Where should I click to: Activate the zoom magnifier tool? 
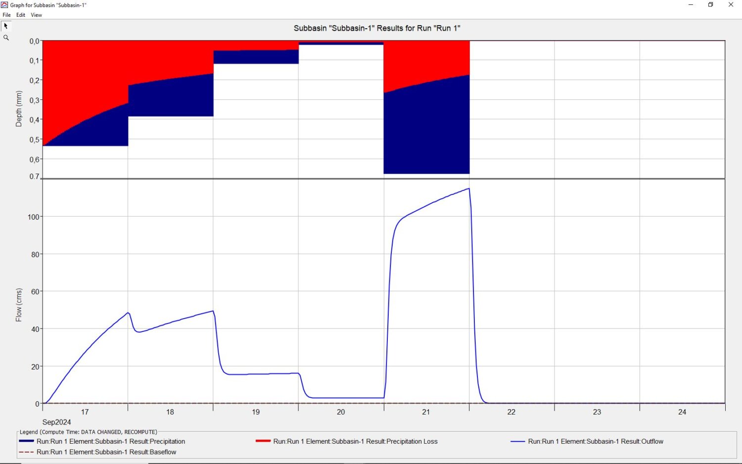[x=6, y=38]
